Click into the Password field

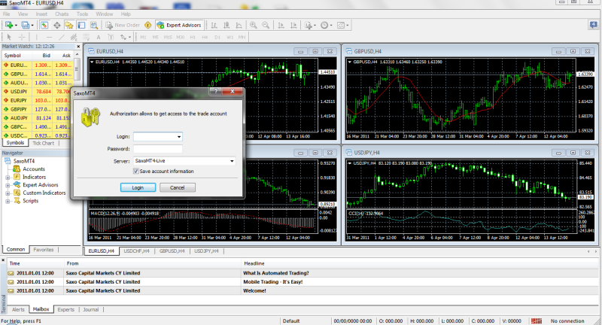[158, 149]
